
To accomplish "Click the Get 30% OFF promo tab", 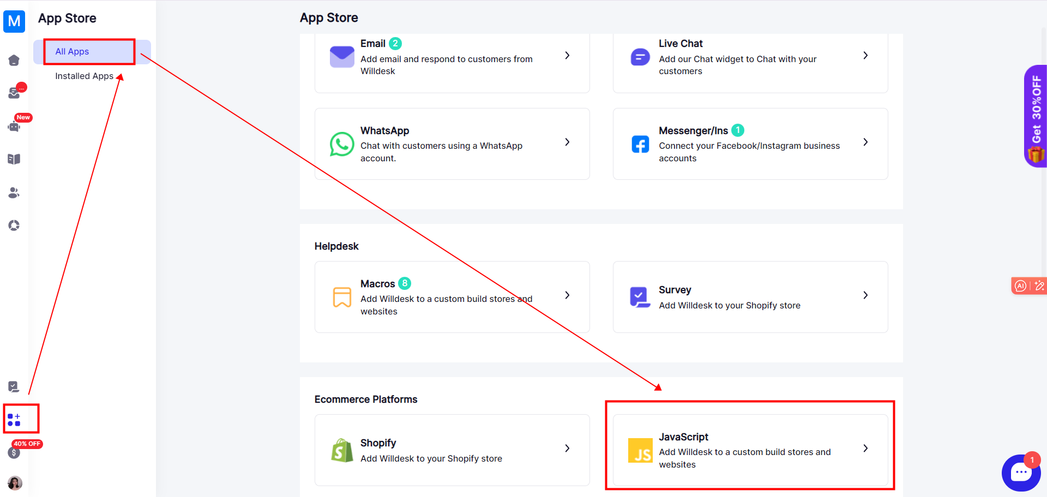I will 1036,116.
